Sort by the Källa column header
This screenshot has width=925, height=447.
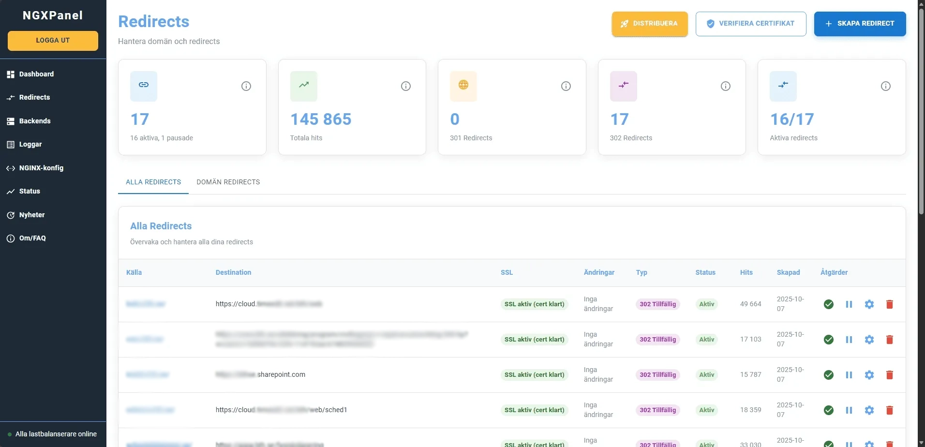click(x=134, y=272)
